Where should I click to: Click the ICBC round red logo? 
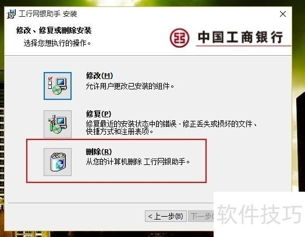pyautogui.click(x=179, y=38)
